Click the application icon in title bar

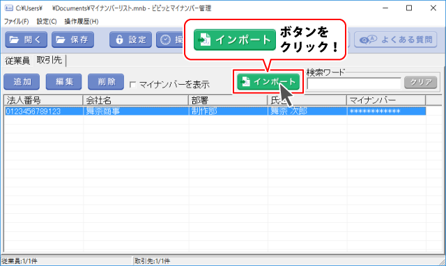point(9,8)
